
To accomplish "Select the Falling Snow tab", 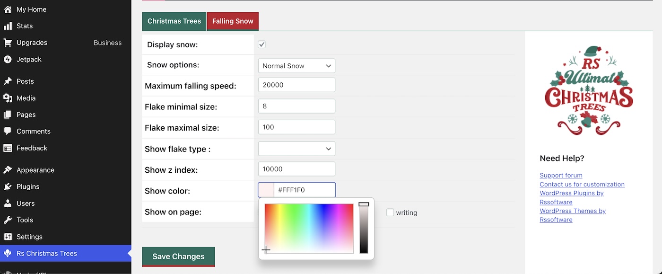I will (233, 21).
